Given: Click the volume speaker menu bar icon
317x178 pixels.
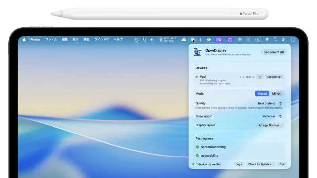Looking at the screenshot, I should click(x=152, y=40).
